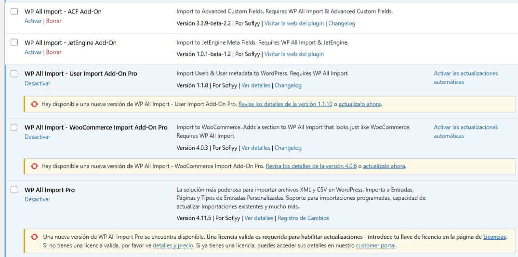
Task: Deactivate User Import Add-On Pro
Action: pyautogui.click(x=38, y=83)
